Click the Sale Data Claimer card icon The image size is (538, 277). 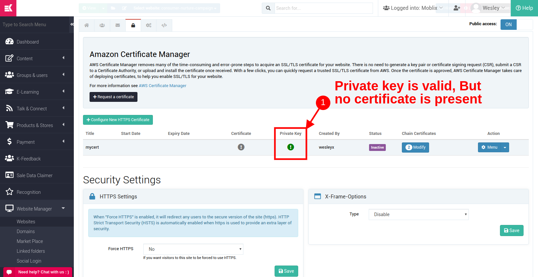[10, 175]
